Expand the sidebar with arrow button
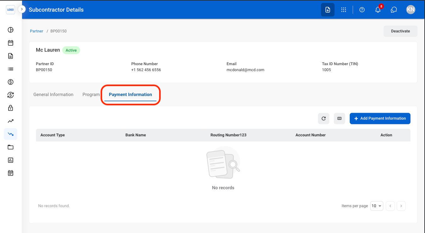 (22, 9)
